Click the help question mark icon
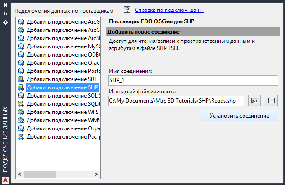Viewport: 285px width, 185px height. [127, 10]
